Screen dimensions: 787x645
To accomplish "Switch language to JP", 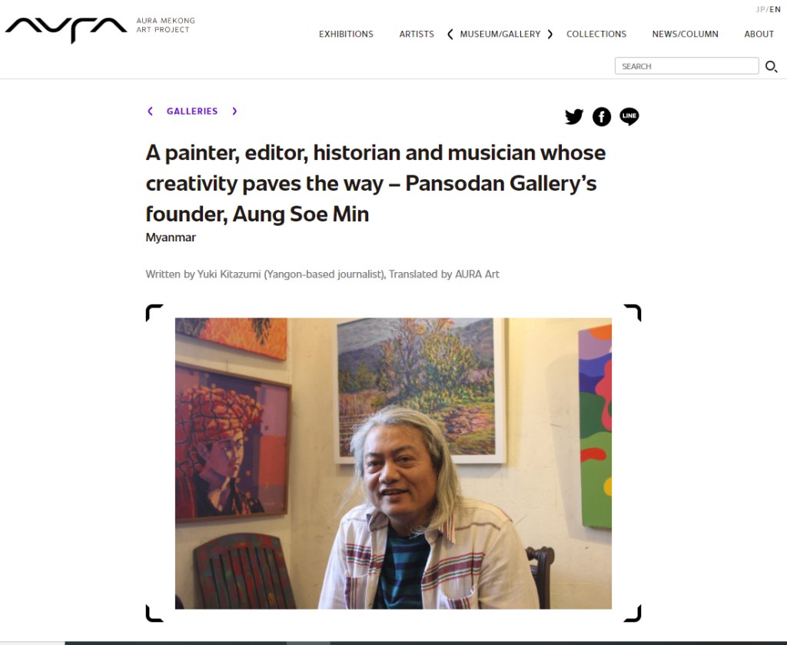I will pos(760,9).
